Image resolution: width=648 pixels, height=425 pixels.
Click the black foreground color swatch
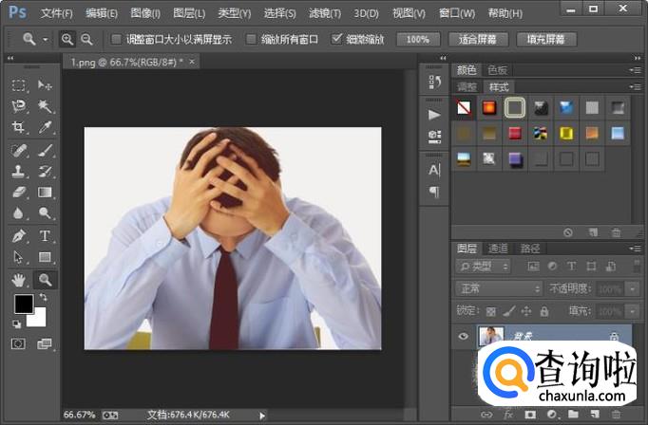[23, 304]
